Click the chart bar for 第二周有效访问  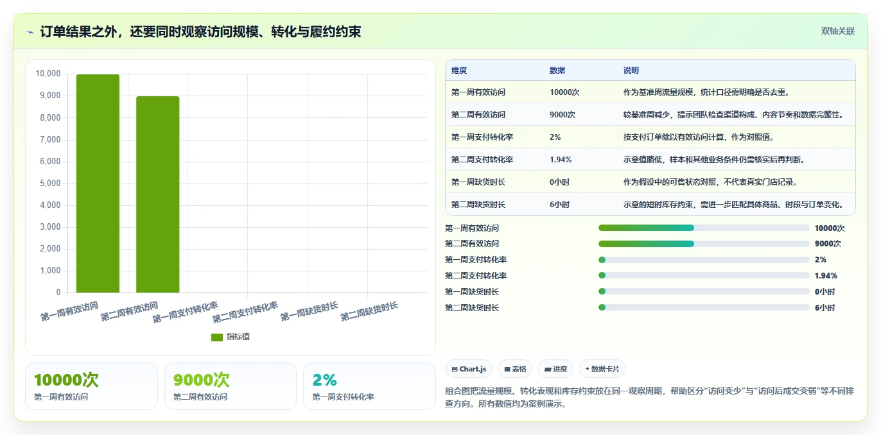click(x=158, y=194)
